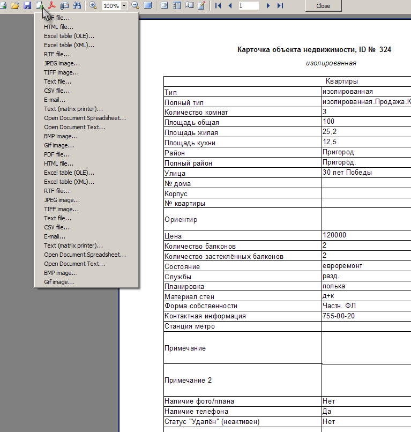Viewport: 411px width, 432px height.
Task: Toggle the report outline panel
Action: tap(164, 5)
